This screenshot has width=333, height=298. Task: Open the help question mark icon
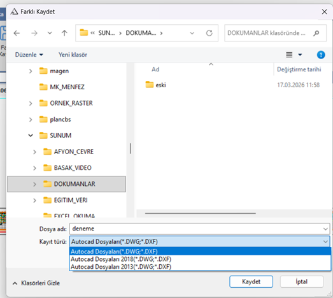[321, 55]
